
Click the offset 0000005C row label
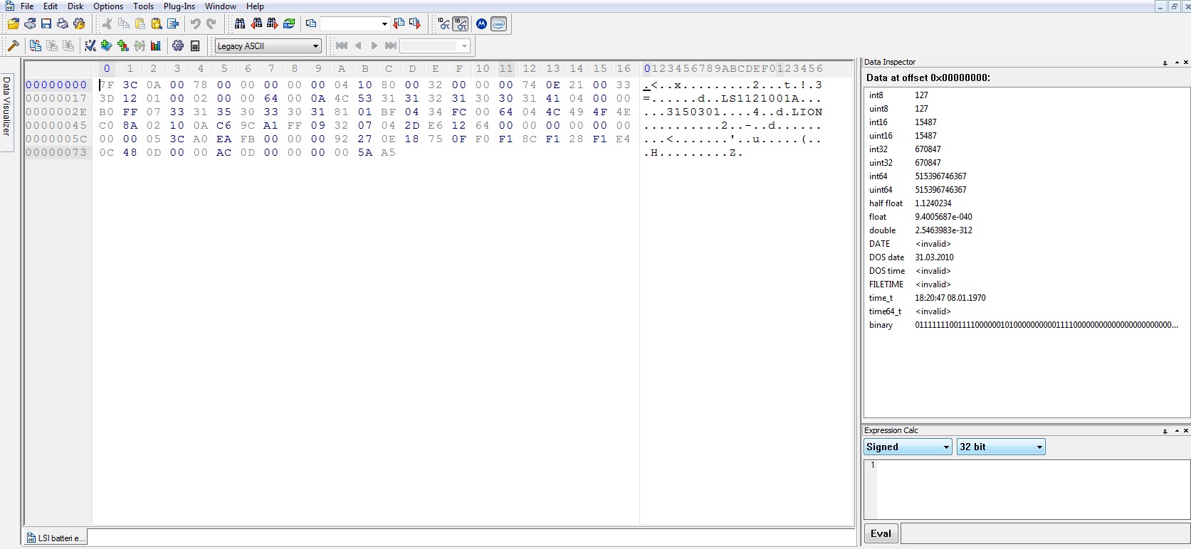click(x=56, y=139)
